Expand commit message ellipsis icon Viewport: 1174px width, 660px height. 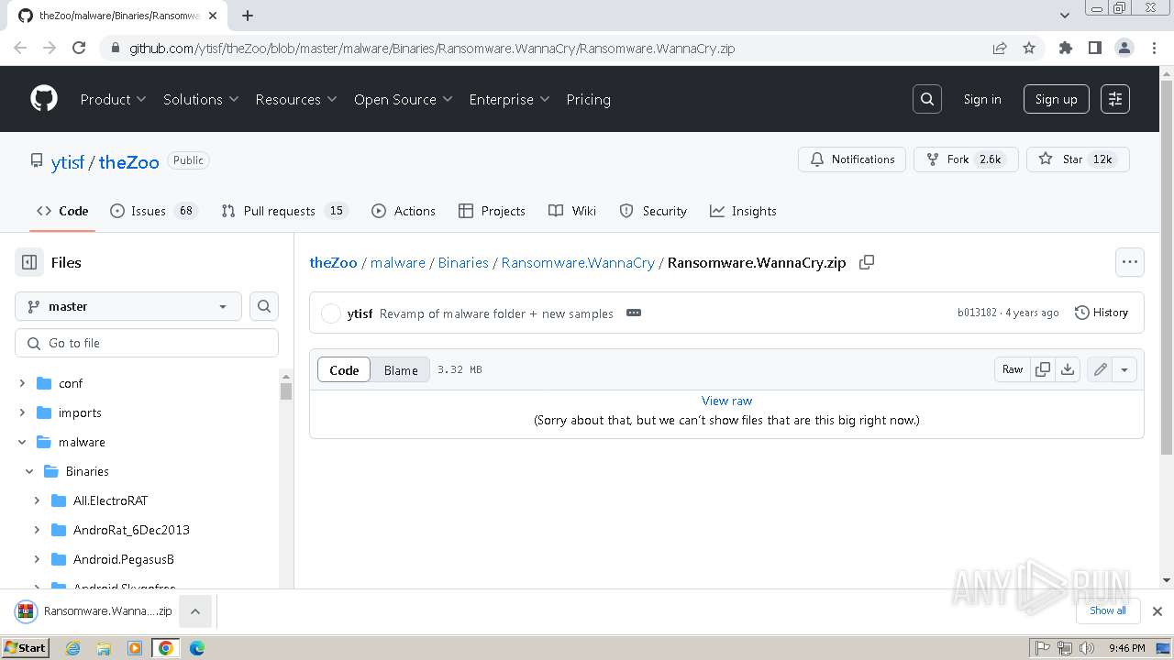pos(634,313)
